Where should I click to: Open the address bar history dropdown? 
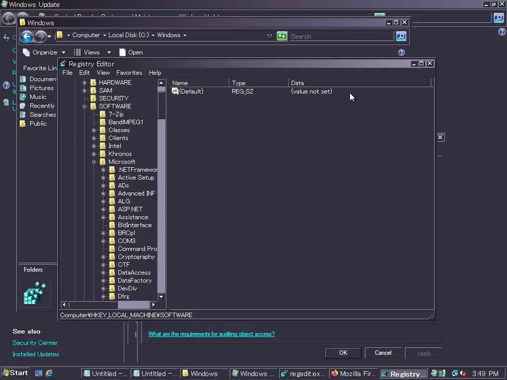269,36
